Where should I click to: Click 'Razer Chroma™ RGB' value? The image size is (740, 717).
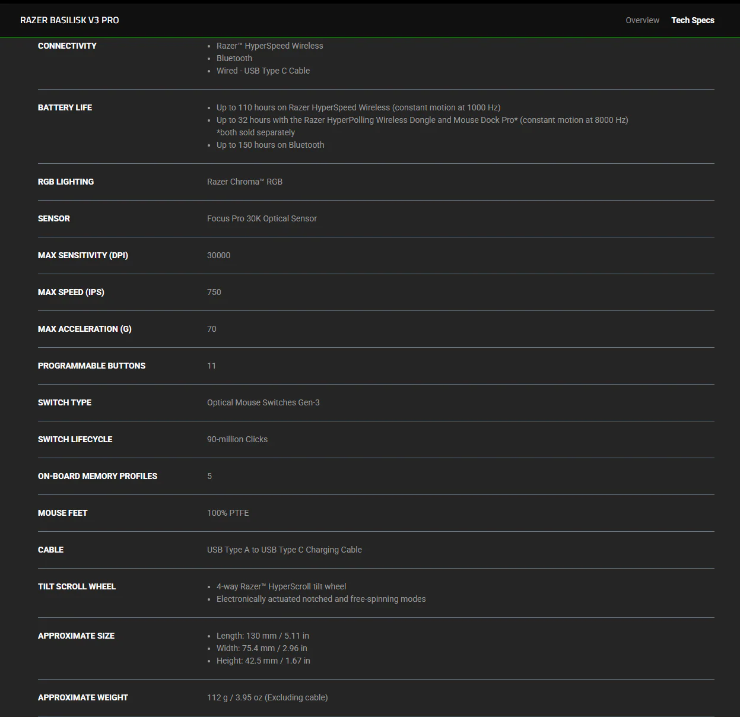(244, 182)
